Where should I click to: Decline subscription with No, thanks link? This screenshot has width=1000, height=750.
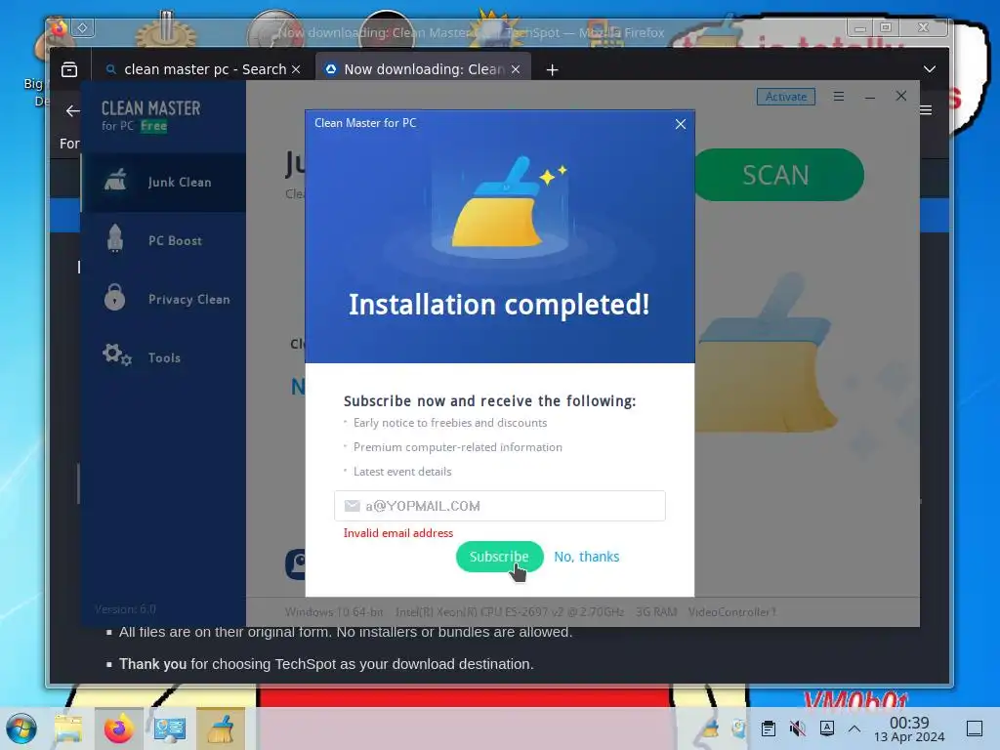pos(586,557)
